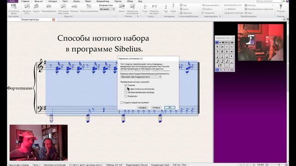Click Преобразовать в обратное button
This screenshot has width=296, height=166.
259,9
